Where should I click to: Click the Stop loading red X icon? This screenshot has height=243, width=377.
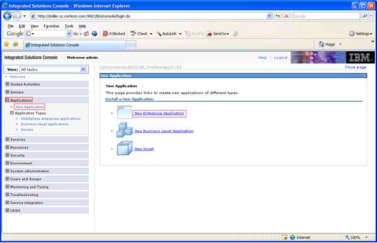[x=286, y=16]
